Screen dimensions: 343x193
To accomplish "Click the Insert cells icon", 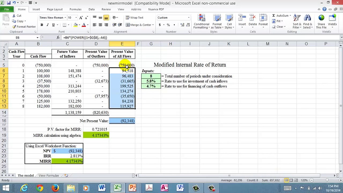I will 242,18.
